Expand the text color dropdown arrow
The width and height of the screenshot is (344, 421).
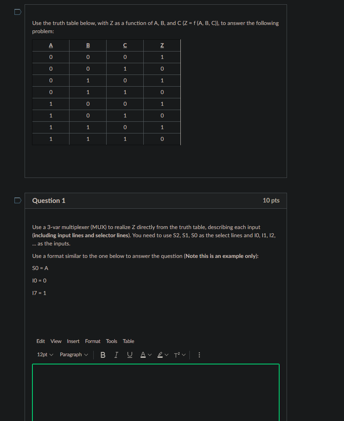coord(150,355)
